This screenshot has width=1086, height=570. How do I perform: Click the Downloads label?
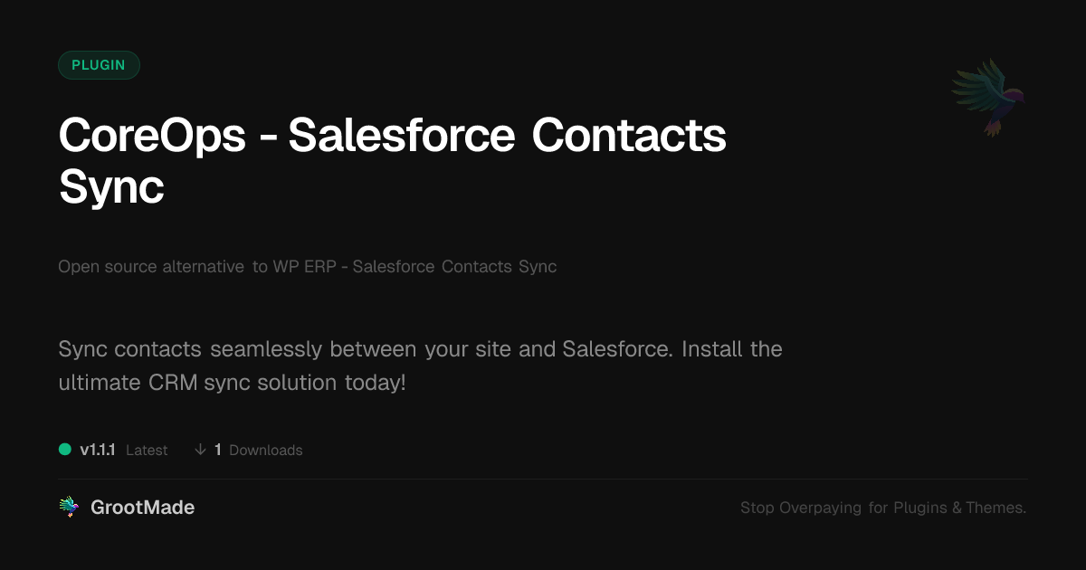(265, 450)
